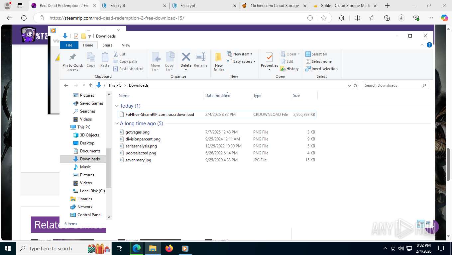
Task: Select the Share ribbon tab
Action: (107, 45)
